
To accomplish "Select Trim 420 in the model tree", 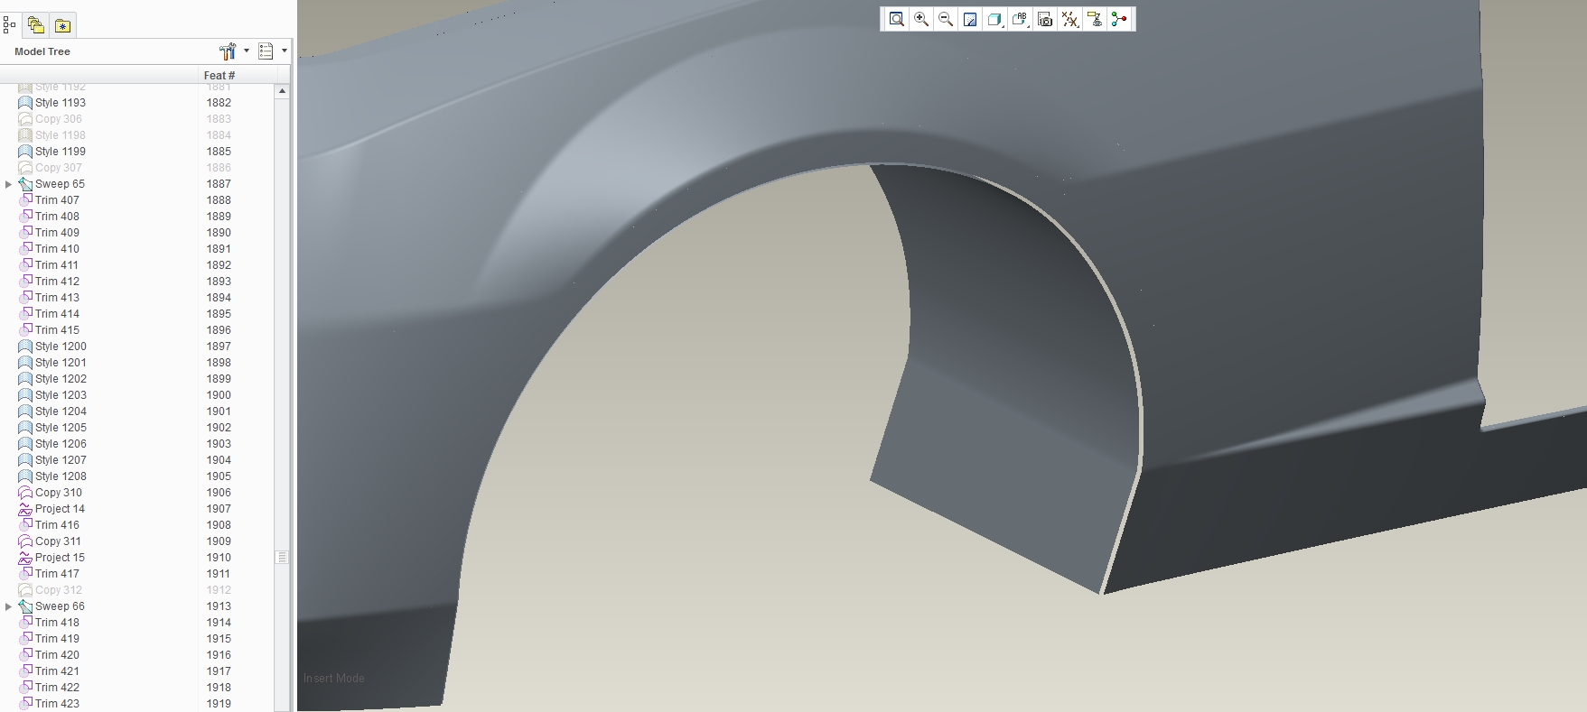I will tap(57, 655).
